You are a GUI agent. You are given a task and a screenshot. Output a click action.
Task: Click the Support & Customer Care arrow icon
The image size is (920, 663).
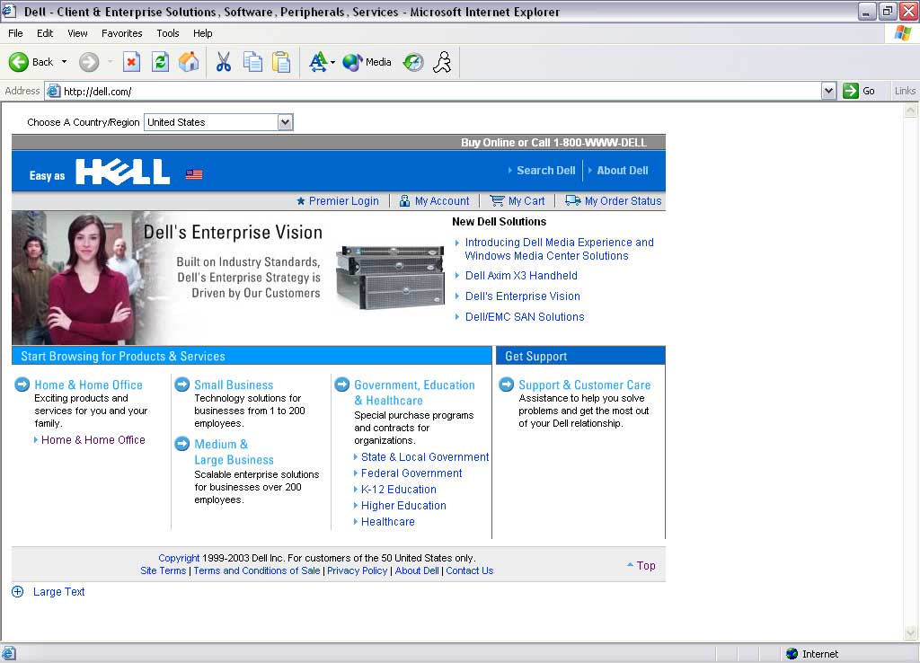[x=507, y=385]
